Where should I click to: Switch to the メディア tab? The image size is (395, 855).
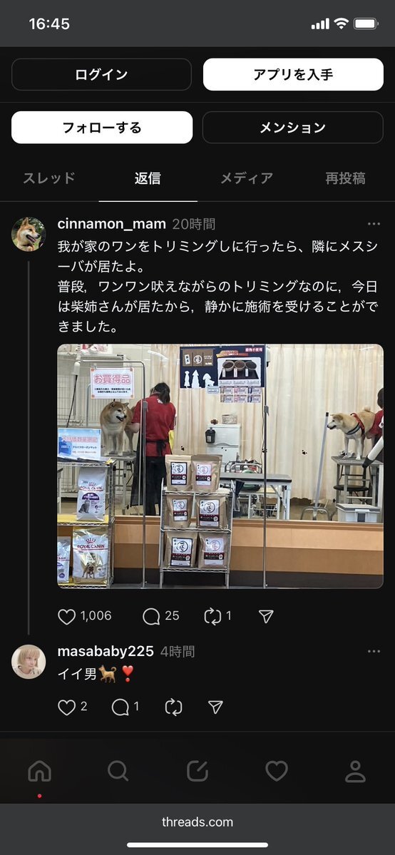[x=247, y=178]
